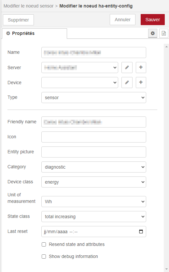Focus the Icon text field
The width and height of the screenshot is (169, 272).
coord(94,137)
